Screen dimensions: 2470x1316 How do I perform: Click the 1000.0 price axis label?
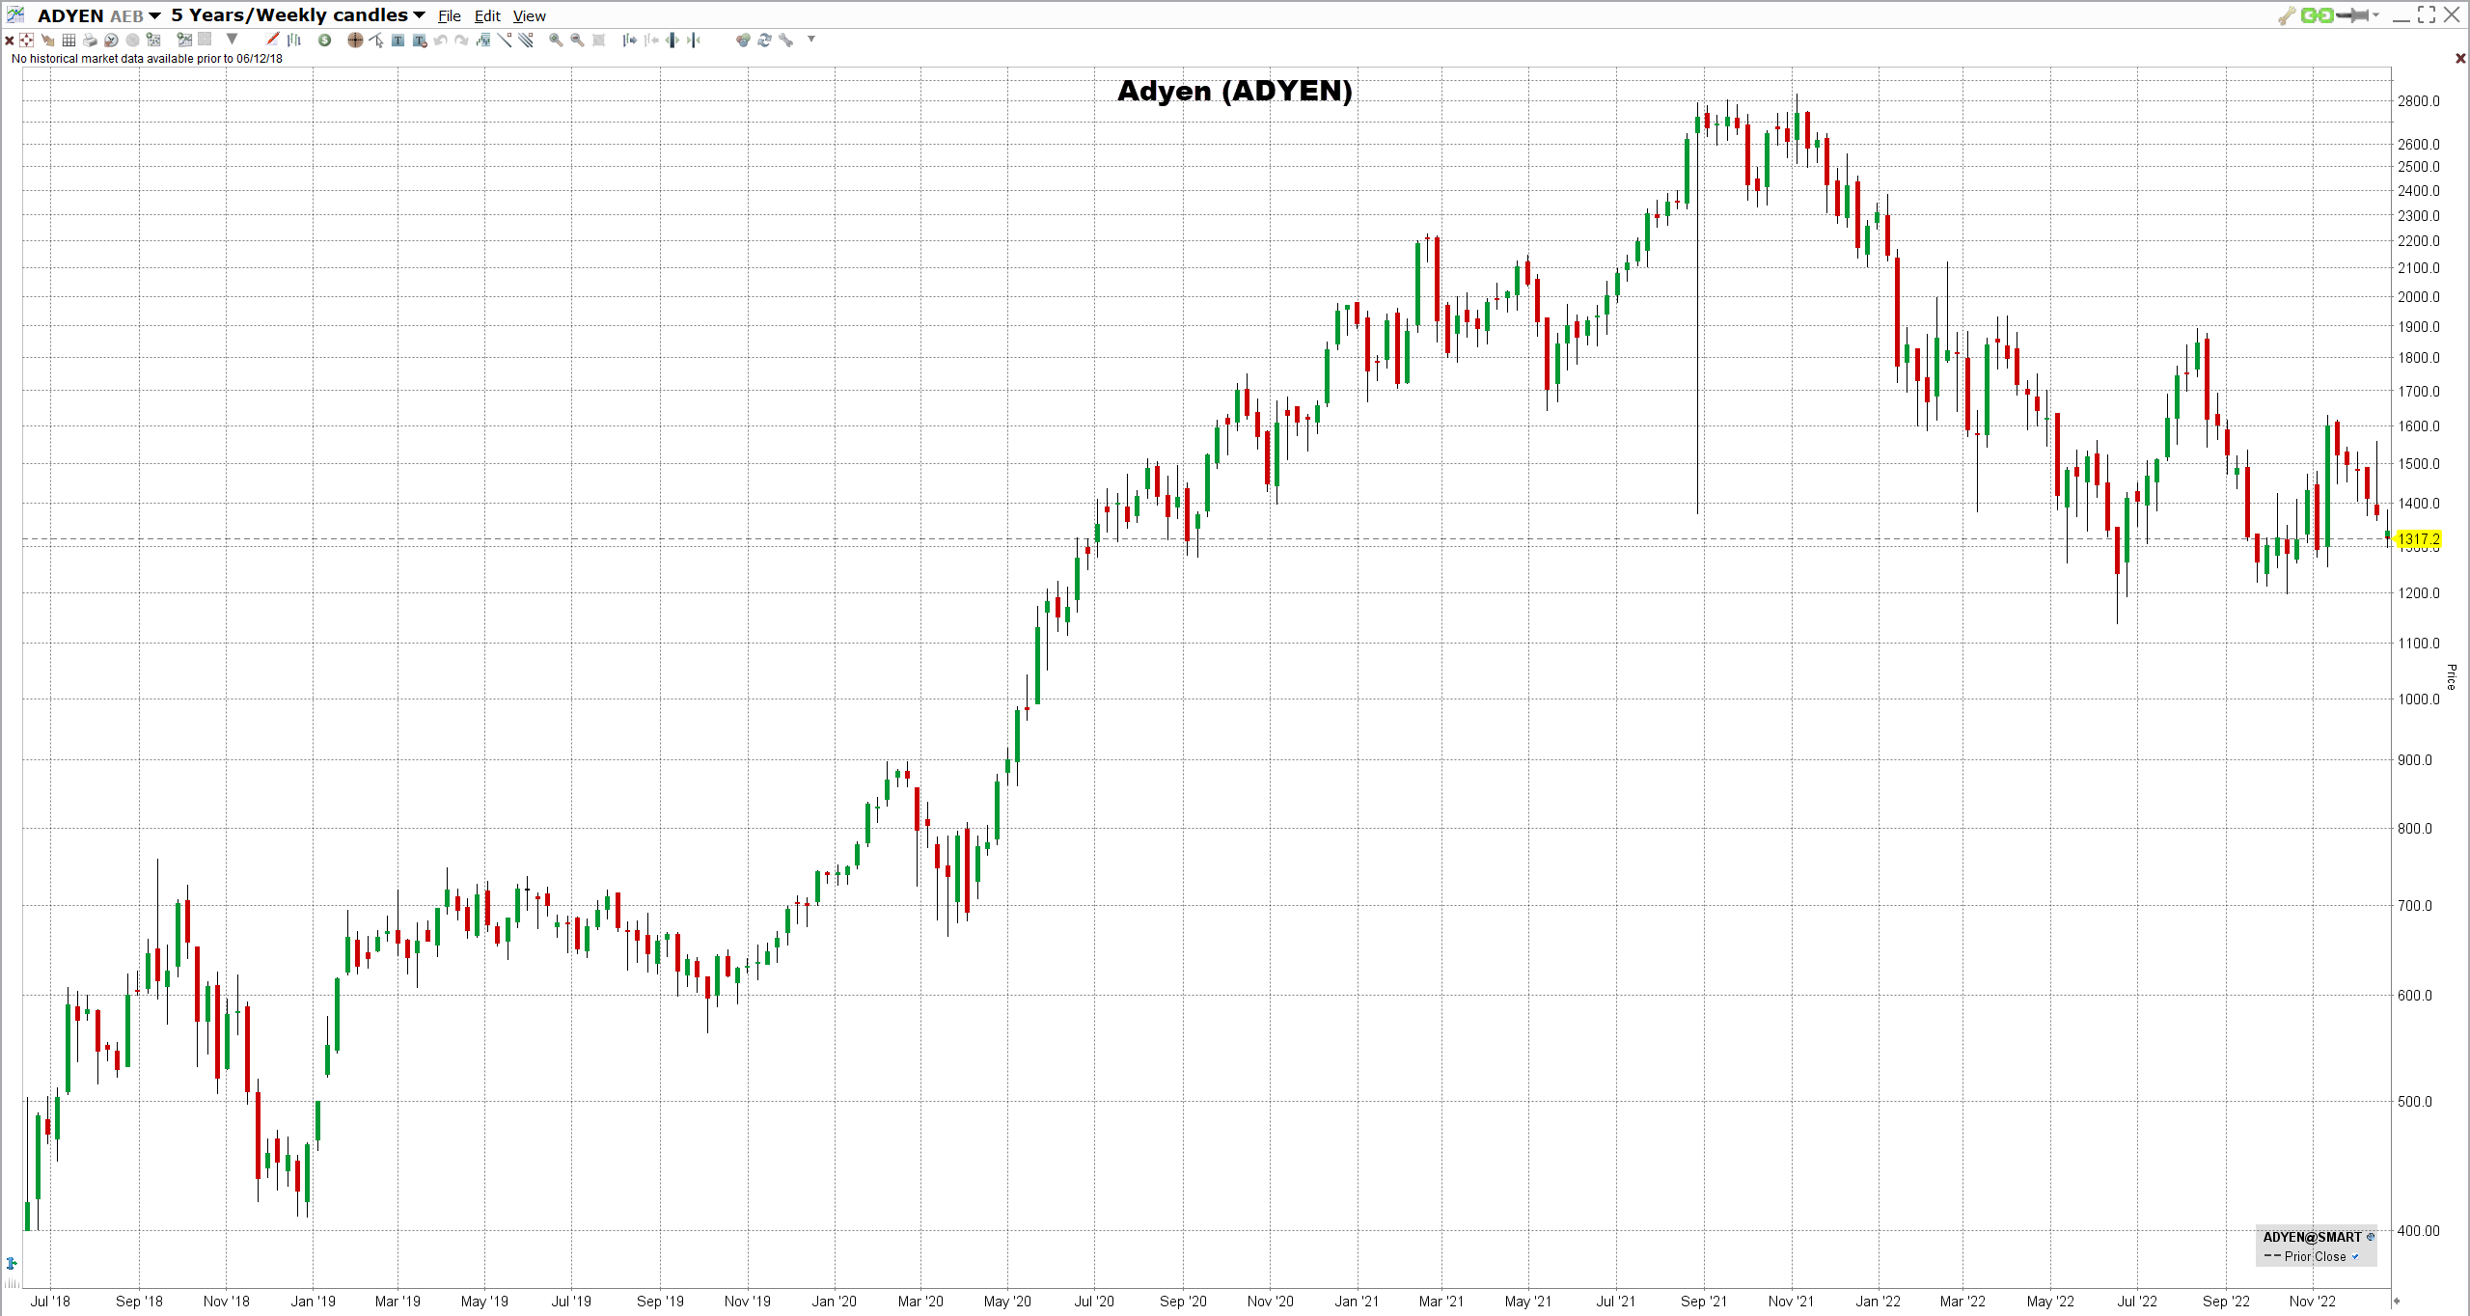[2418, 699]
